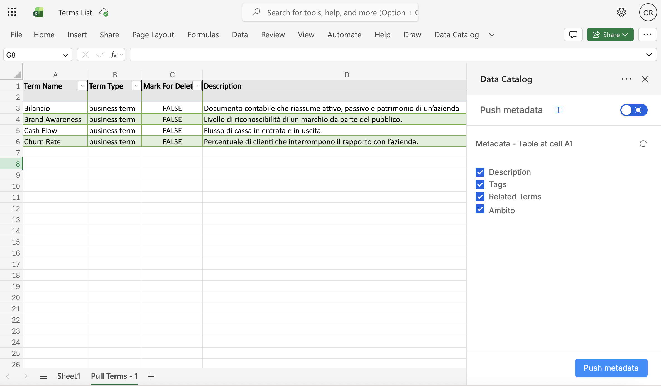Click the Excel app logo icon

pyautogui.click(x=38, y=13)
